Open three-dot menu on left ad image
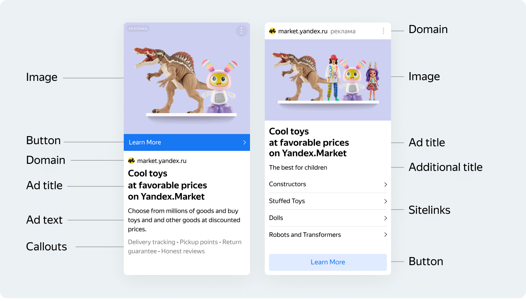 pyautogui.click(x=241, y=31)
